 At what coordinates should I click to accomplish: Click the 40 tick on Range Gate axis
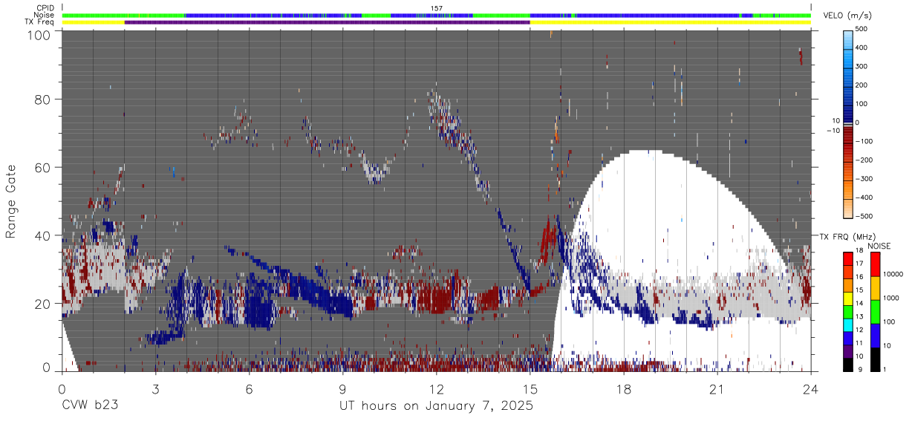44,235
